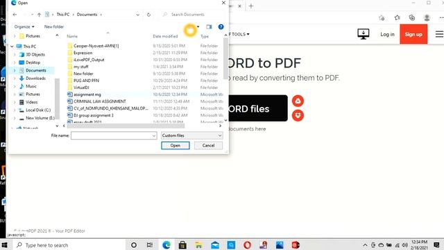Open the Windows Start menu

[5, 245]
